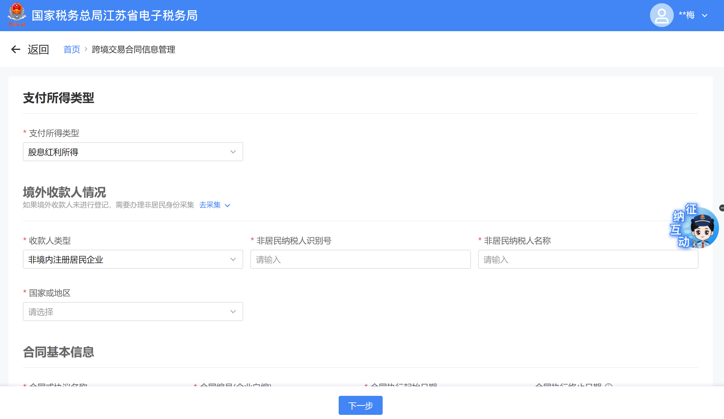Open the 收款人类型 dropdown
This screenshot has height=419, width=724.
click(x=133, y=259)
